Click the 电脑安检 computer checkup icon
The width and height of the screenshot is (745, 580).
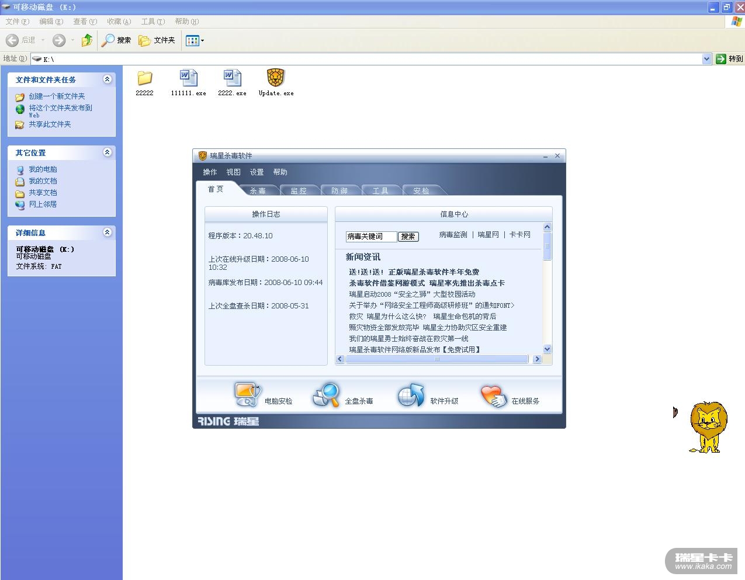(247, 395)
